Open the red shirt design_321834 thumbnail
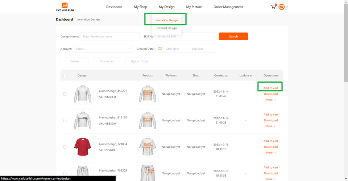The image size is (348, 181). (x=82, y=147)
